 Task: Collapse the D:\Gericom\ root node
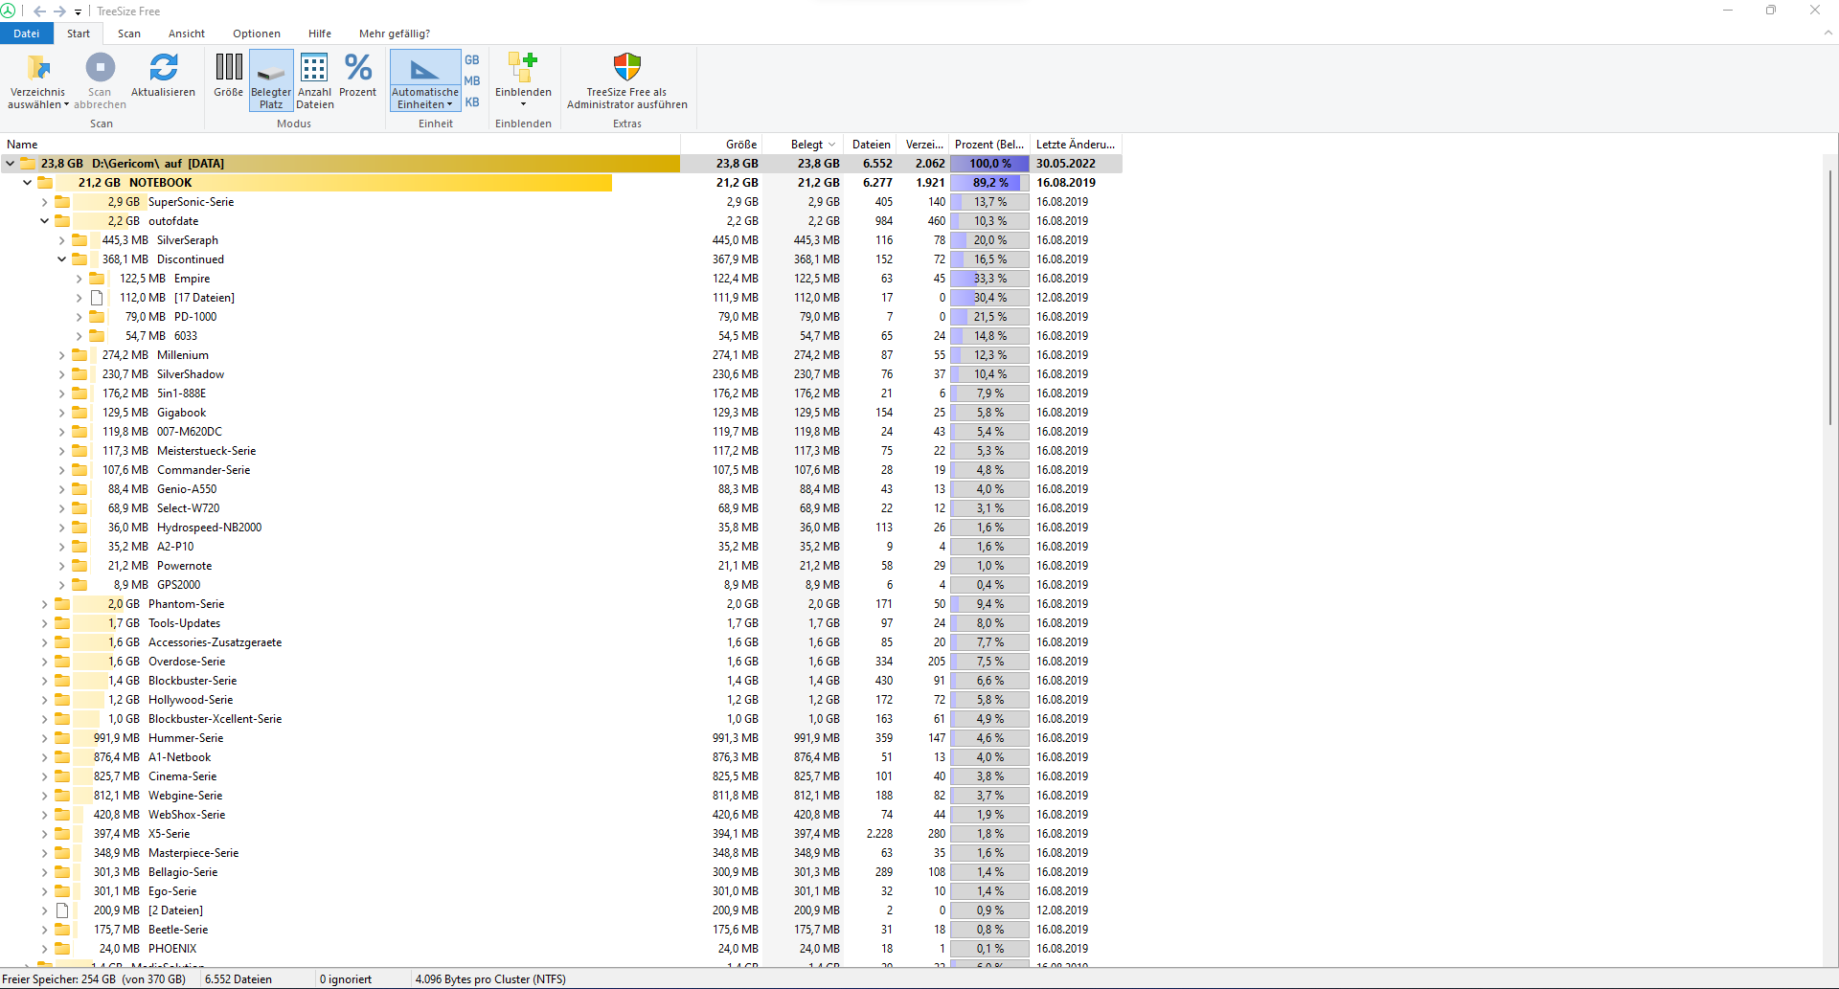(10, 164)
